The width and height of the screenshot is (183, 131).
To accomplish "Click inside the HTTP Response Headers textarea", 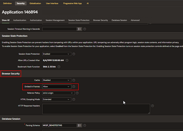I will click(96, 109).
